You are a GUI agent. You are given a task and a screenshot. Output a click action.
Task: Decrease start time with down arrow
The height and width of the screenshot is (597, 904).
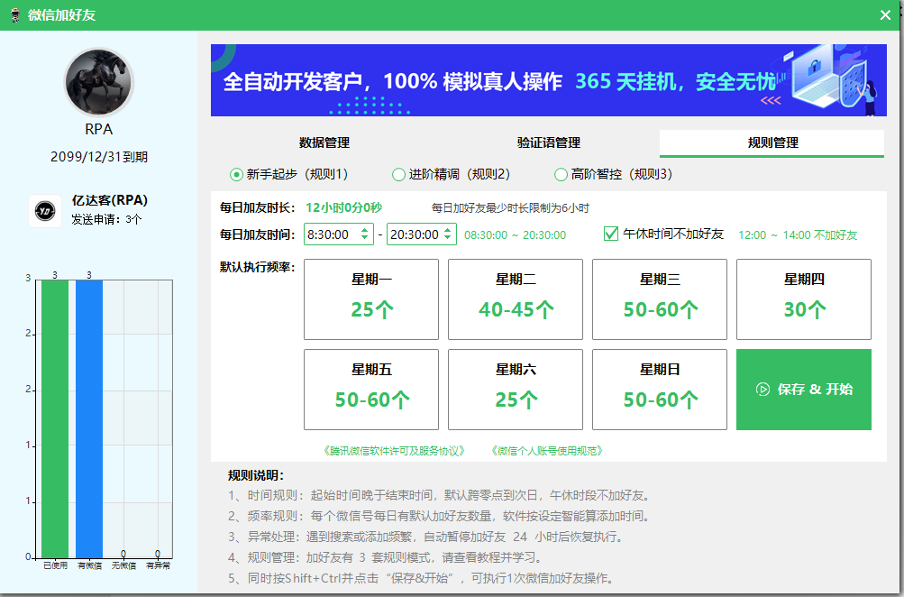click(364, 238)
